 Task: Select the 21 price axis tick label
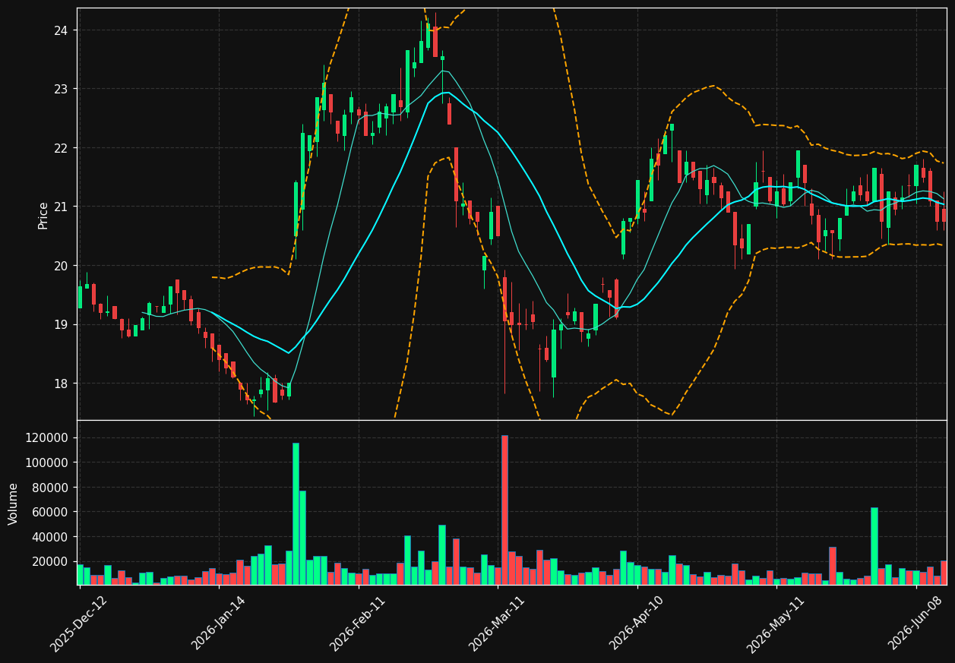point(60,207)
